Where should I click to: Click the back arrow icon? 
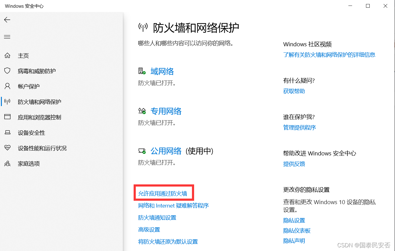[7, 20]
